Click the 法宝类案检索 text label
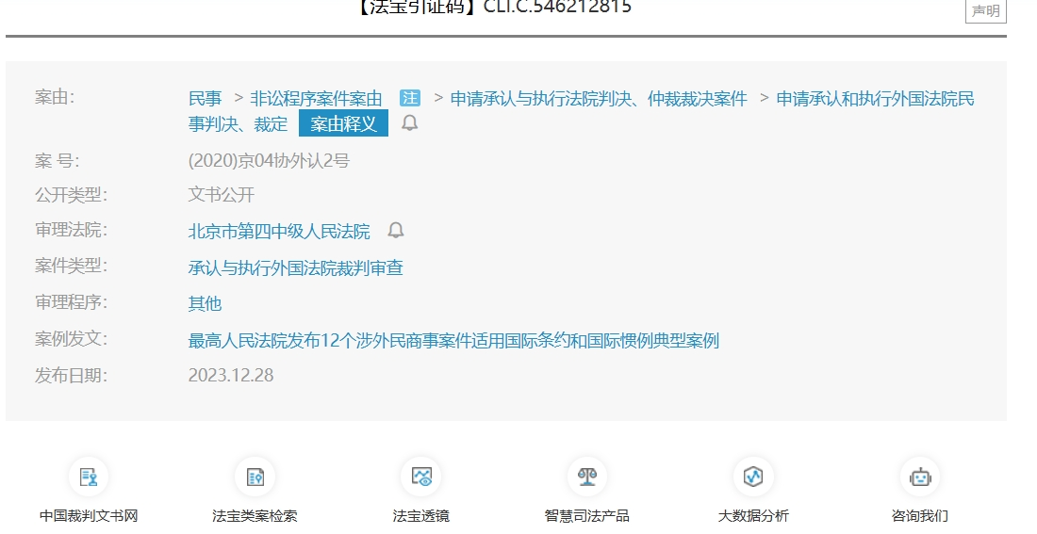Screen dimensions: 1037x534 pos(255,516)
